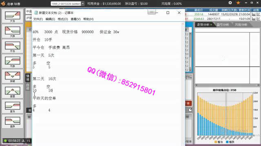Toggle the 看涨 legend series
Screen dimensions: 261x146
(x=219, y=142)
